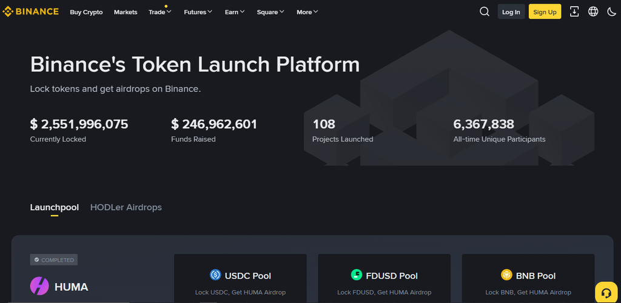Click the Binance logo
This screenshot has height=303, width=621.
click(x=30, y=12)
